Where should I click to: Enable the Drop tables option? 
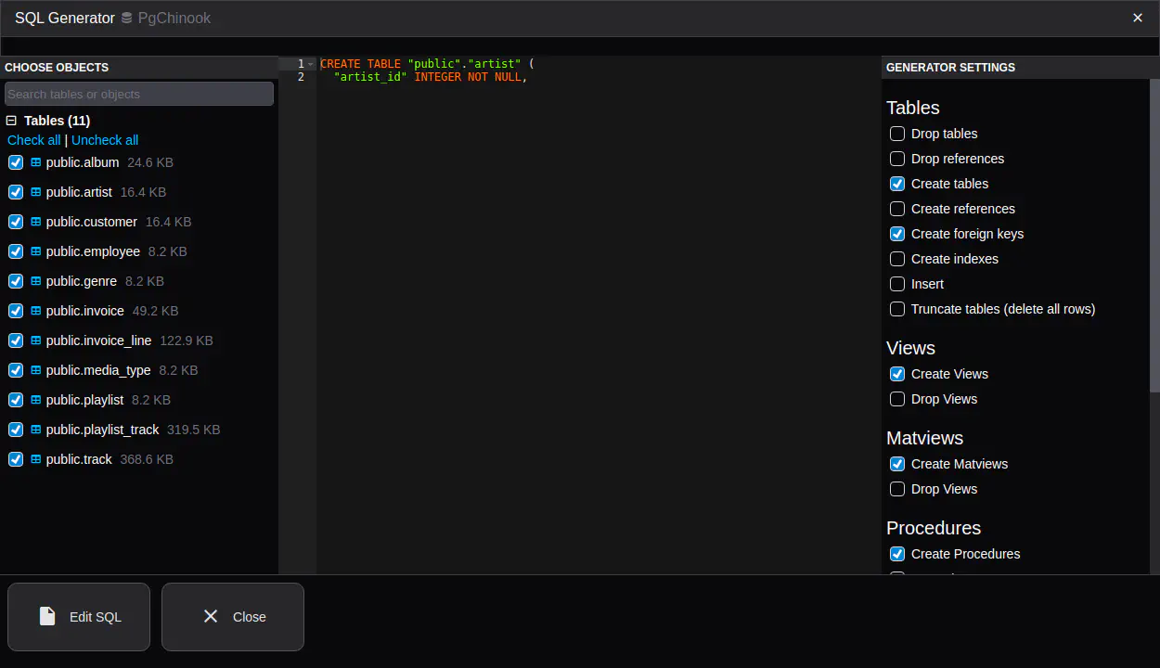(897, 134)
